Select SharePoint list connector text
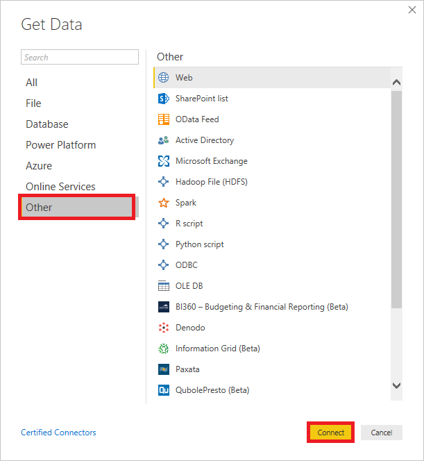The height and width of the screenshot is (461, 424). [x=201, y=99]
